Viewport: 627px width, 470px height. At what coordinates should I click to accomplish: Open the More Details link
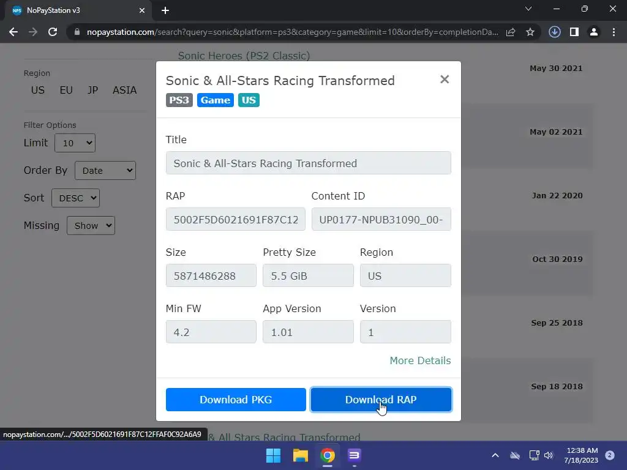pyautogui.click(x=420, y=360)
